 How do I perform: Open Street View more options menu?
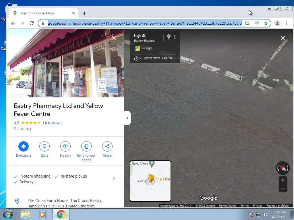(x=175, y=37)
